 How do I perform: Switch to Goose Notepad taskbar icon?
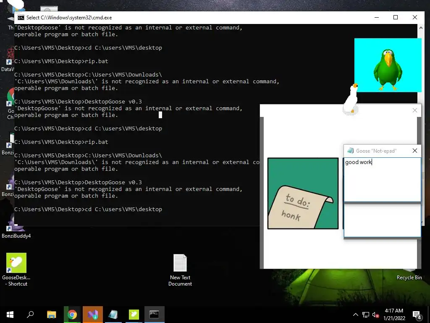pyautogui.click(x=113, y=315)
